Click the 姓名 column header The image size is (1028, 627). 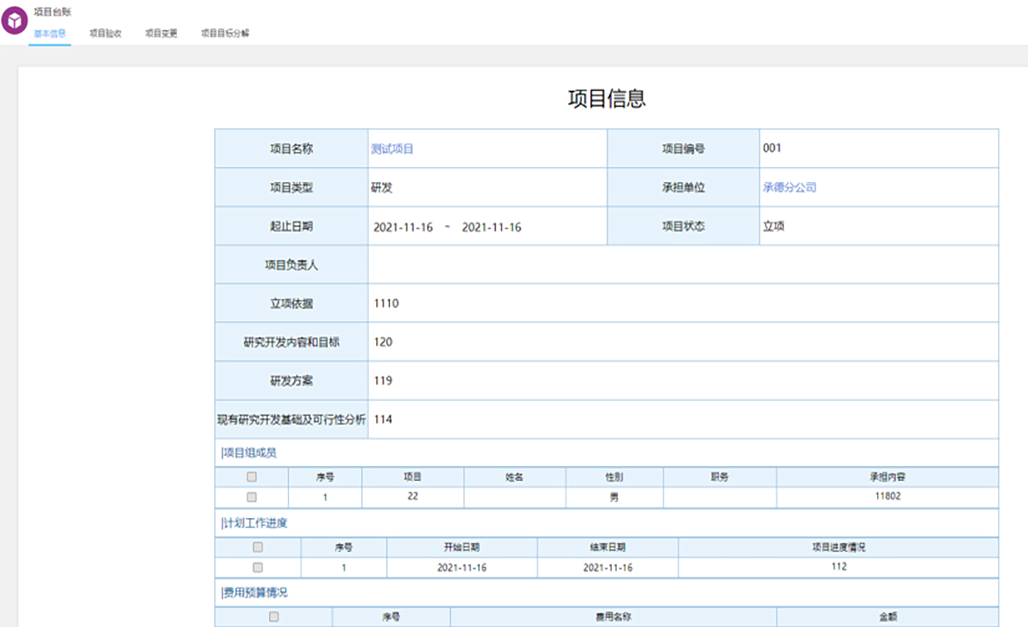(x=515, y=478)
